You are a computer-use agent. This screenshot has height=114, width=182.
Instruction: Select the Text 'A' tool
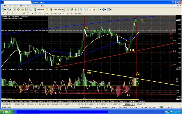coord(32,13)
